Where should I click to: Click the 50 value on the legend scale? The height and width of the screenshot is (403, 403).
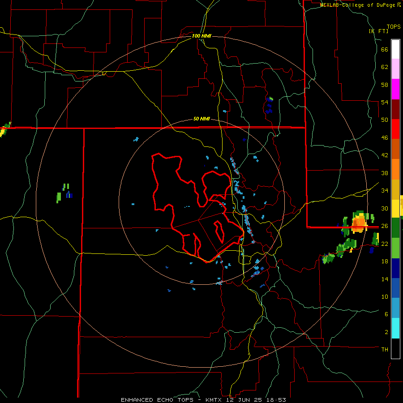click(385, 120)
